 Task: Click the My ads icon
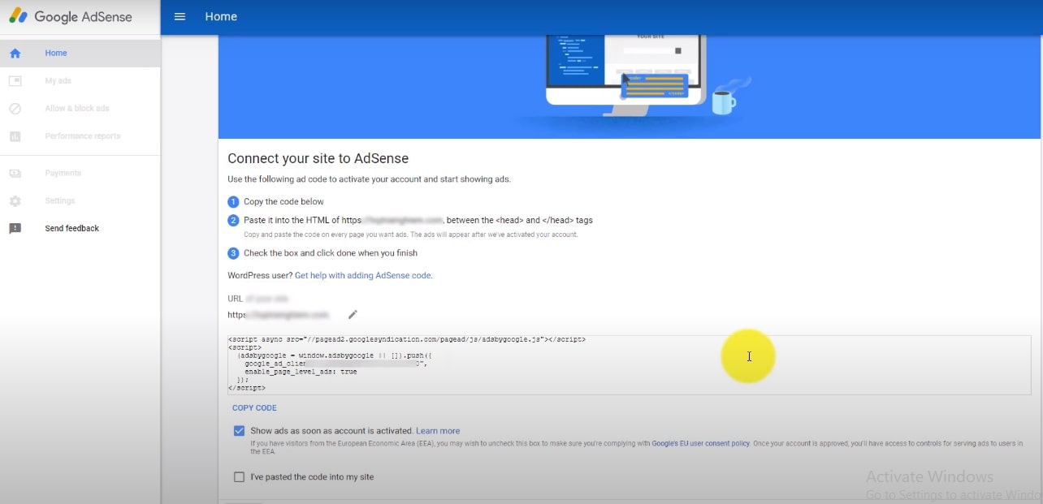15,81
